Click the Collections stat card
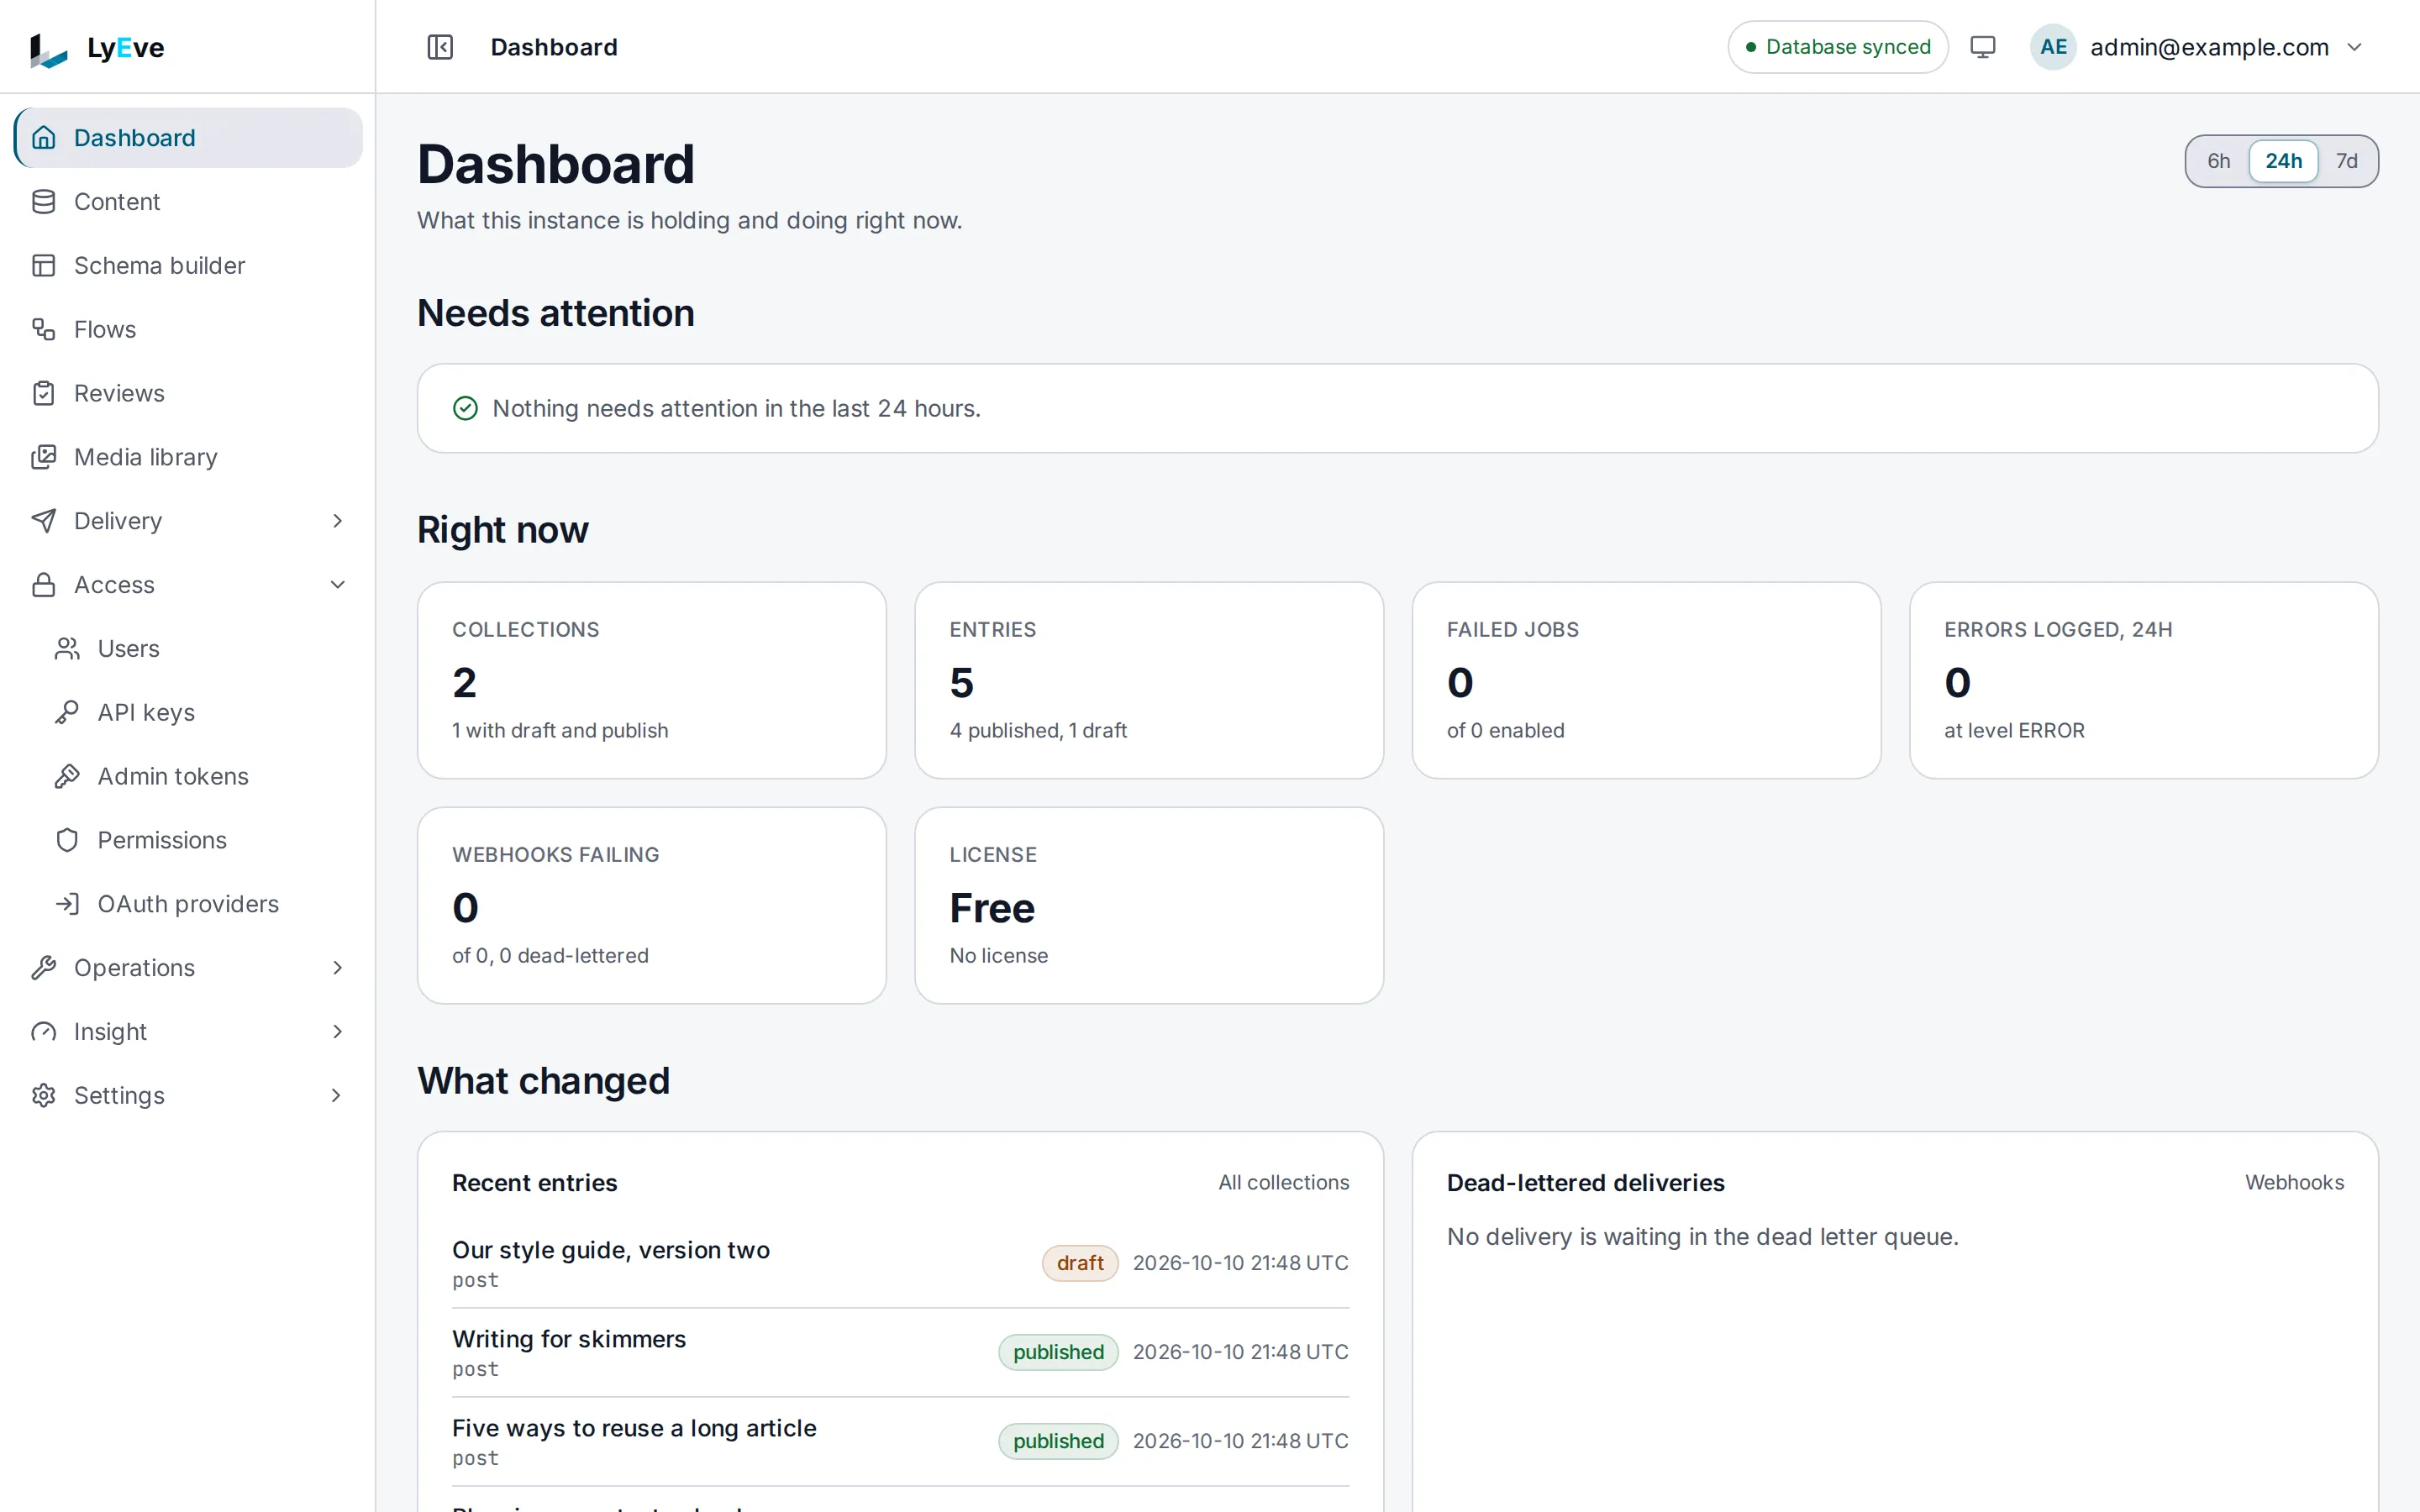Screen dimensions: 2420x1512 652,680
